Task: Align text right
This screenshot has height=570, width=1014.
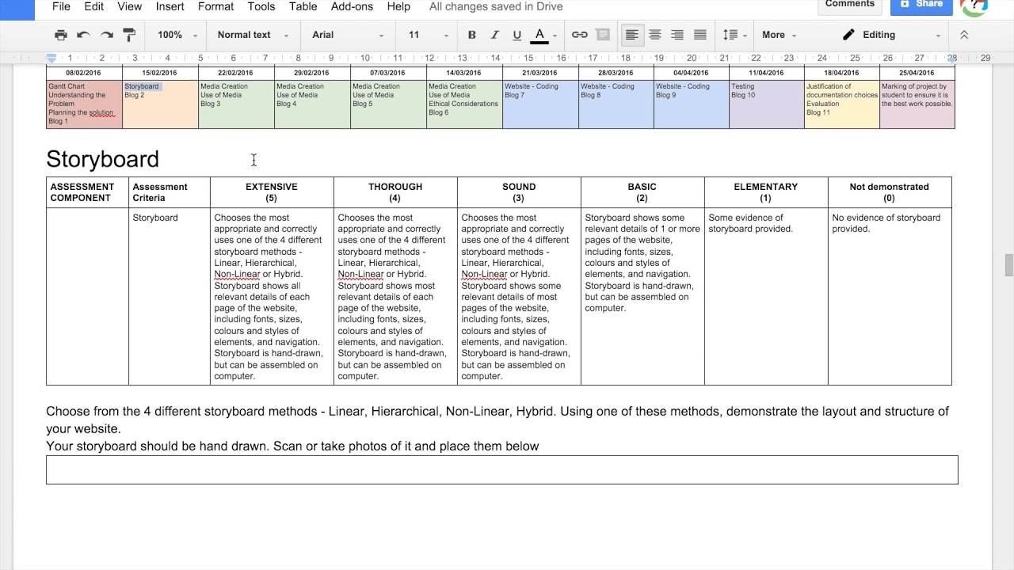Action: (677, 35)
